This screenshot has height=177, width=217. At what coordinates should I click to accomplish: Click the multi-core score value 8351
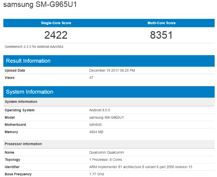pos(161,35)
